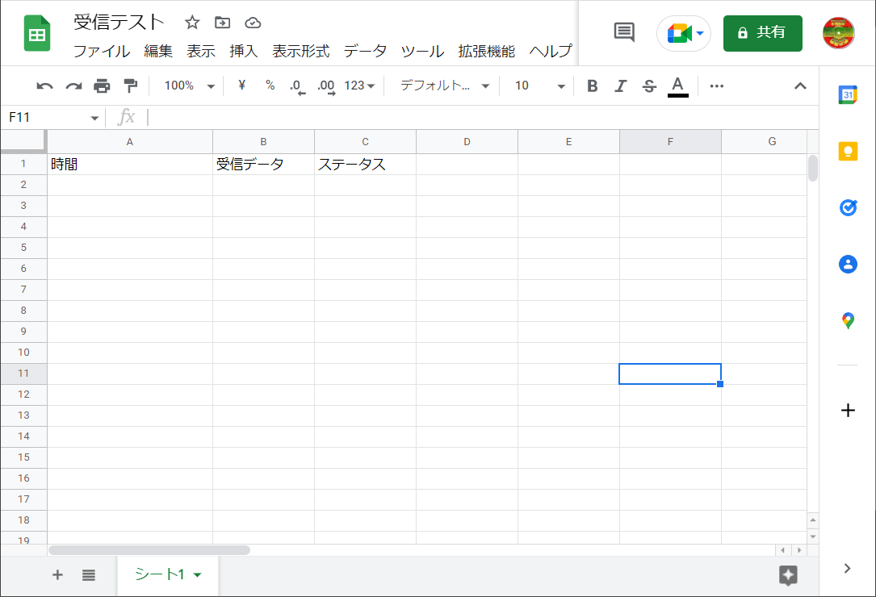Toggle strikethrough formatting
The width and height of the screenshot is (876, 597).
click(649, 86)
